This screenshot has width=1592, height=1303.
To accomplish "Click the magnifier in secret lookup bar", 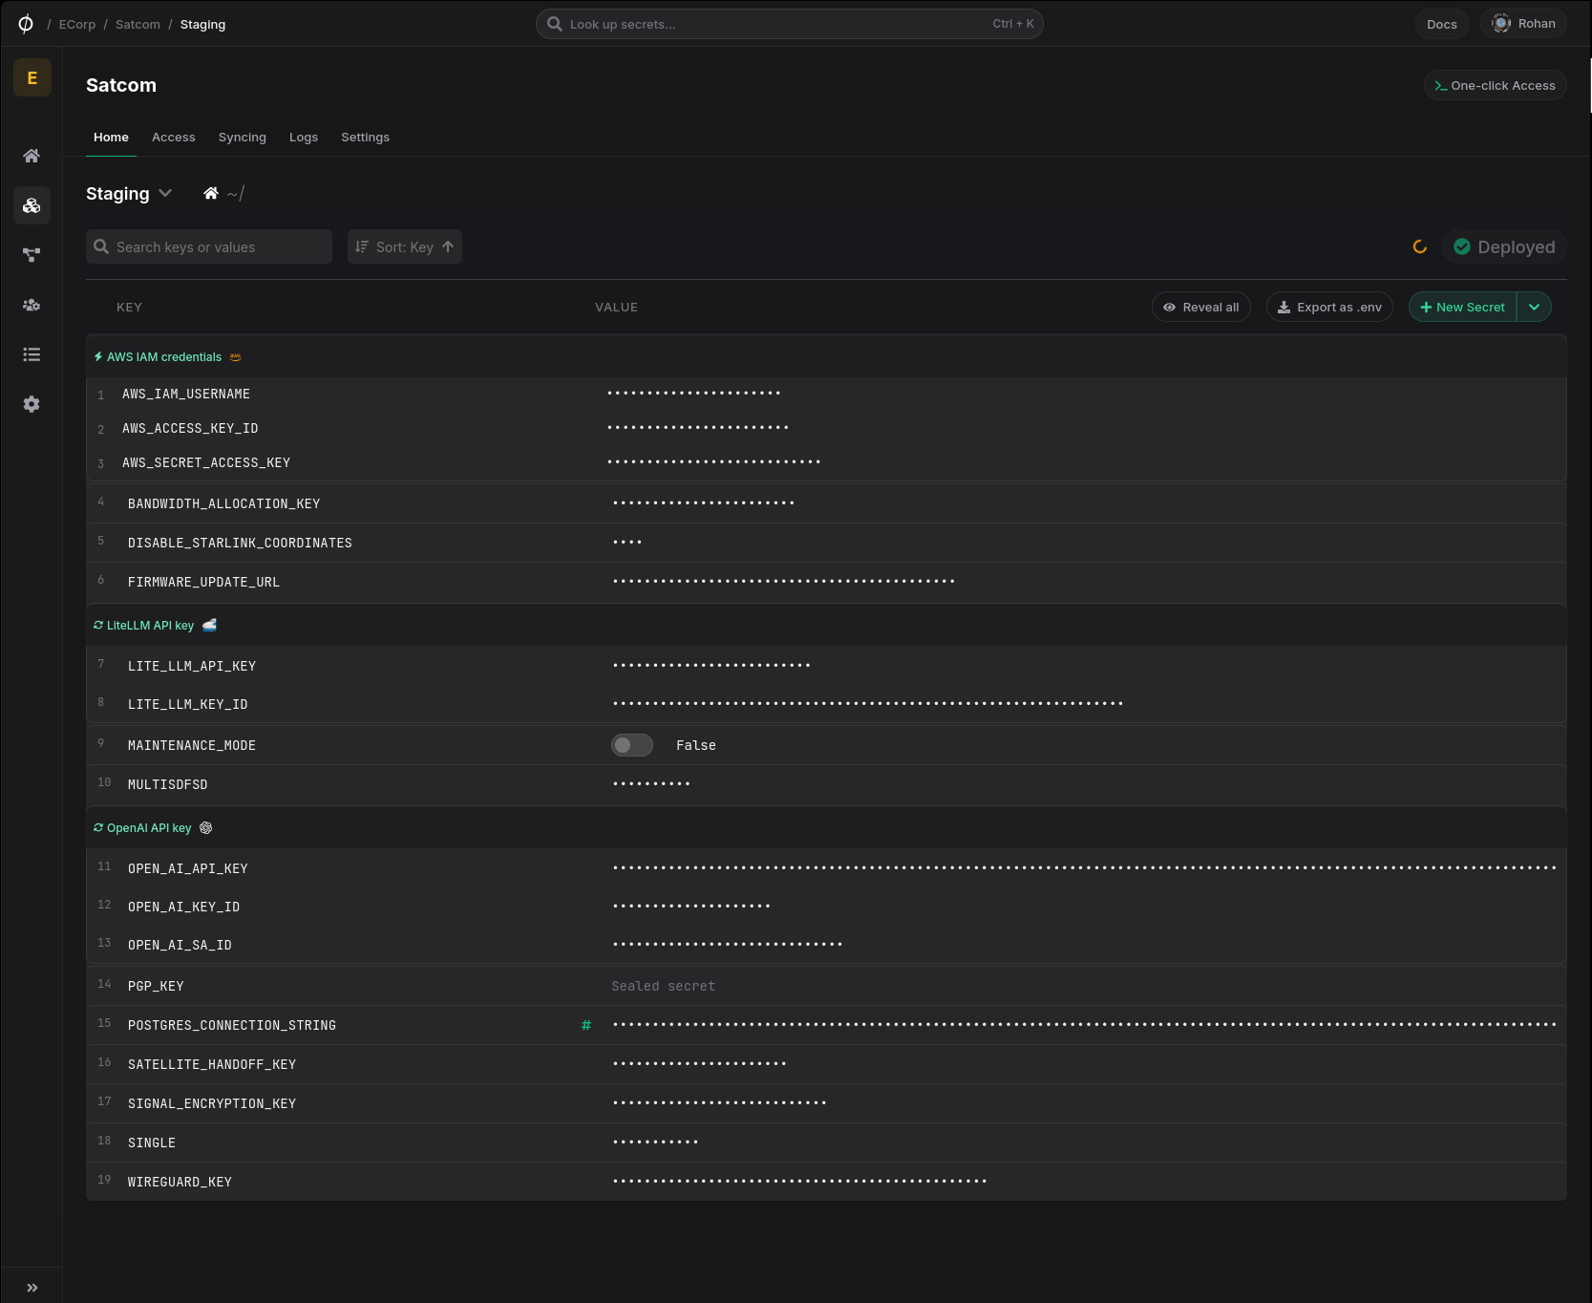I will (555, 24).
